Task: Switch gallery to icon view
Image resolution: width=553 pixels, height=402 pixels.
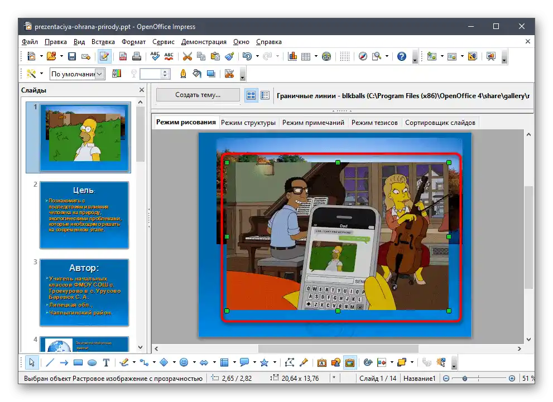Action: coord(251,95)
